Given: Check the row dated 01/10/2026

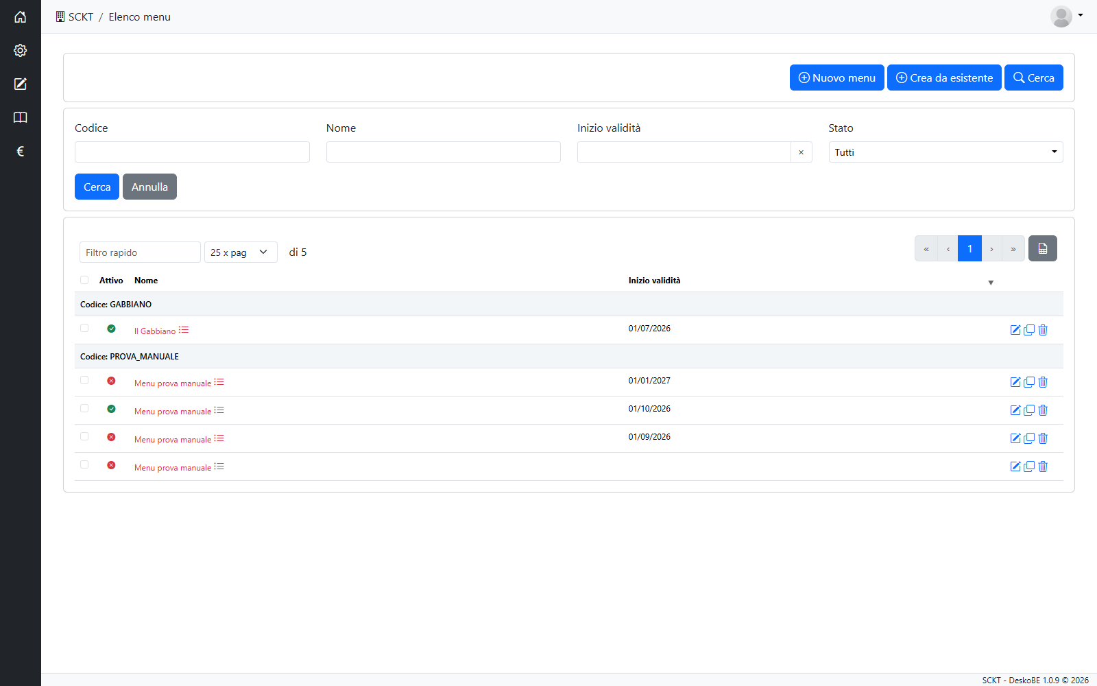Looking at the screenshot, I should [84, 408].
